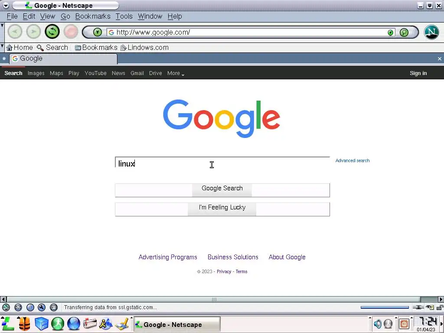Show page security info via the padlock icon
444x333 pixels.
click(x=440, y=307)
